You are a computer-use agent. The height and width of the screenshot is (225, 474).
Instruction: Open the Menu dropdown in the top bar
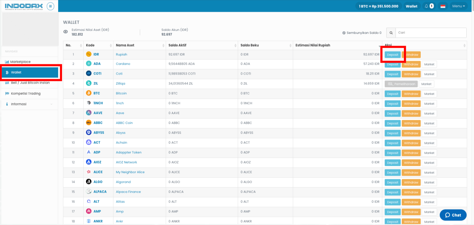pyautogui.click(x=458, y=6)
